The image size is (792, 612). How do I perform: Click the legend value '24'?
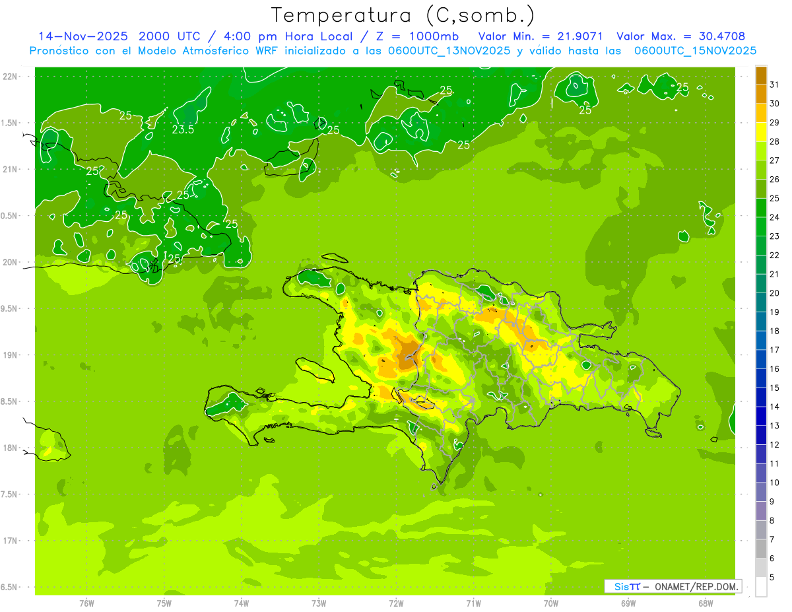click(774, 217)
